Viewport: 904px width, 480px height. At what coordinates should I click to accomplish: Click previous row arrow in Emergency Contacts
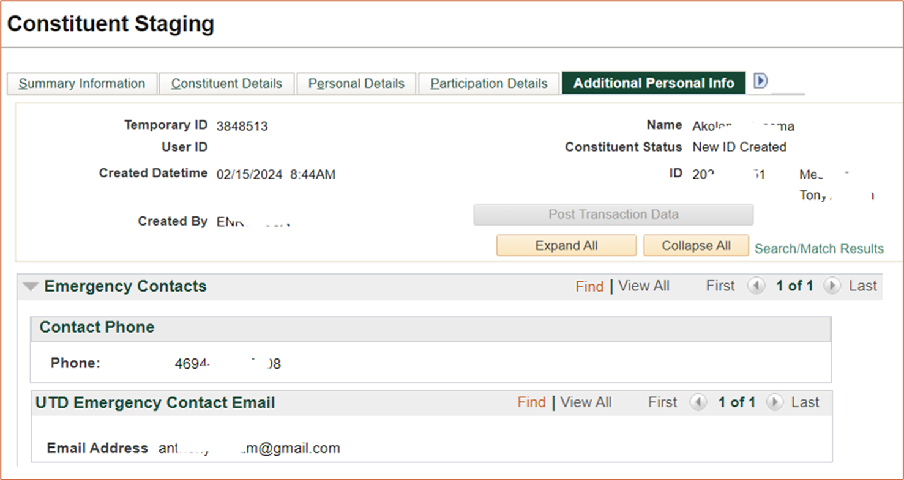point(756,286)
